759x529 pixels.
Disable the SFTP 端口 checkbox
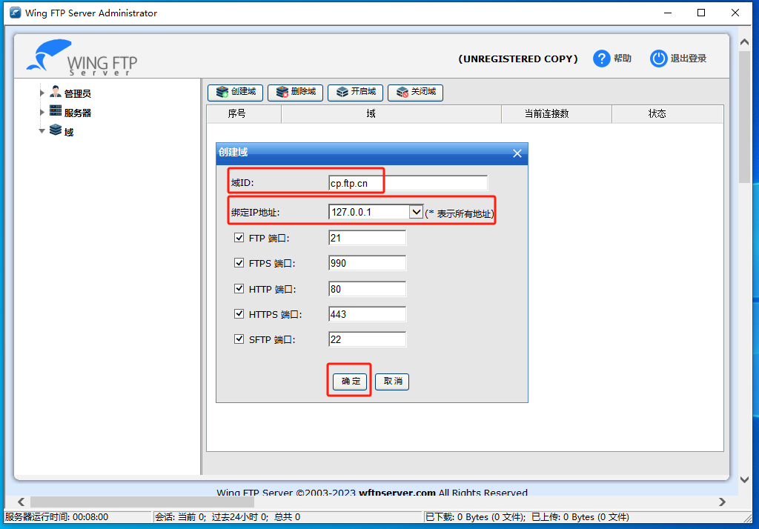pyautogui.click(x=239, y=339)
